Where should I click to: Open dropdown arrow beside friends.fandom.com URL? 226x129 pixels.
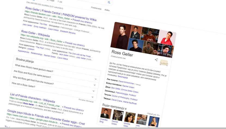[x=71, y=19]
